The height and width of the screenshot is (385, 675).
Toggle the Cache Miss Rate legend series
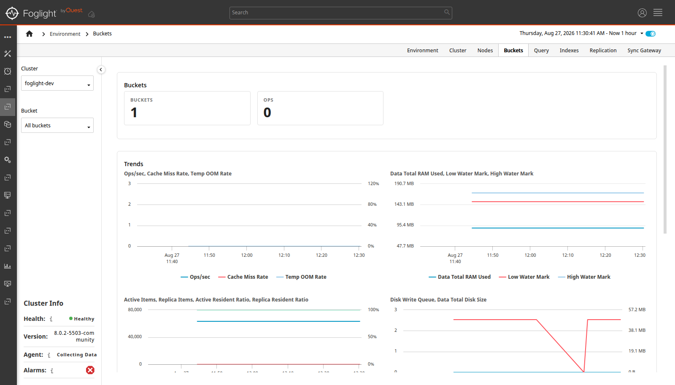pos(243,277)
